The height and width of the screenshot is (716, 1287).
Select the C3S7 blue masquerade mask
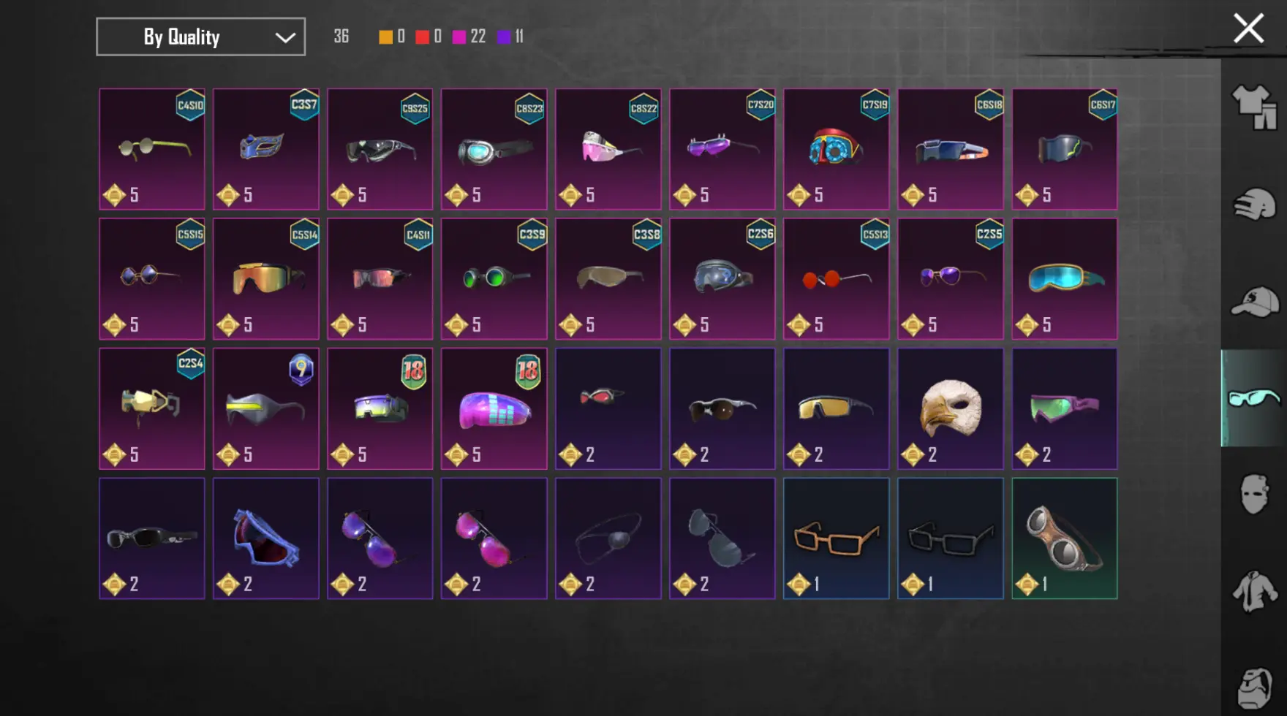(x=266, y=149)
